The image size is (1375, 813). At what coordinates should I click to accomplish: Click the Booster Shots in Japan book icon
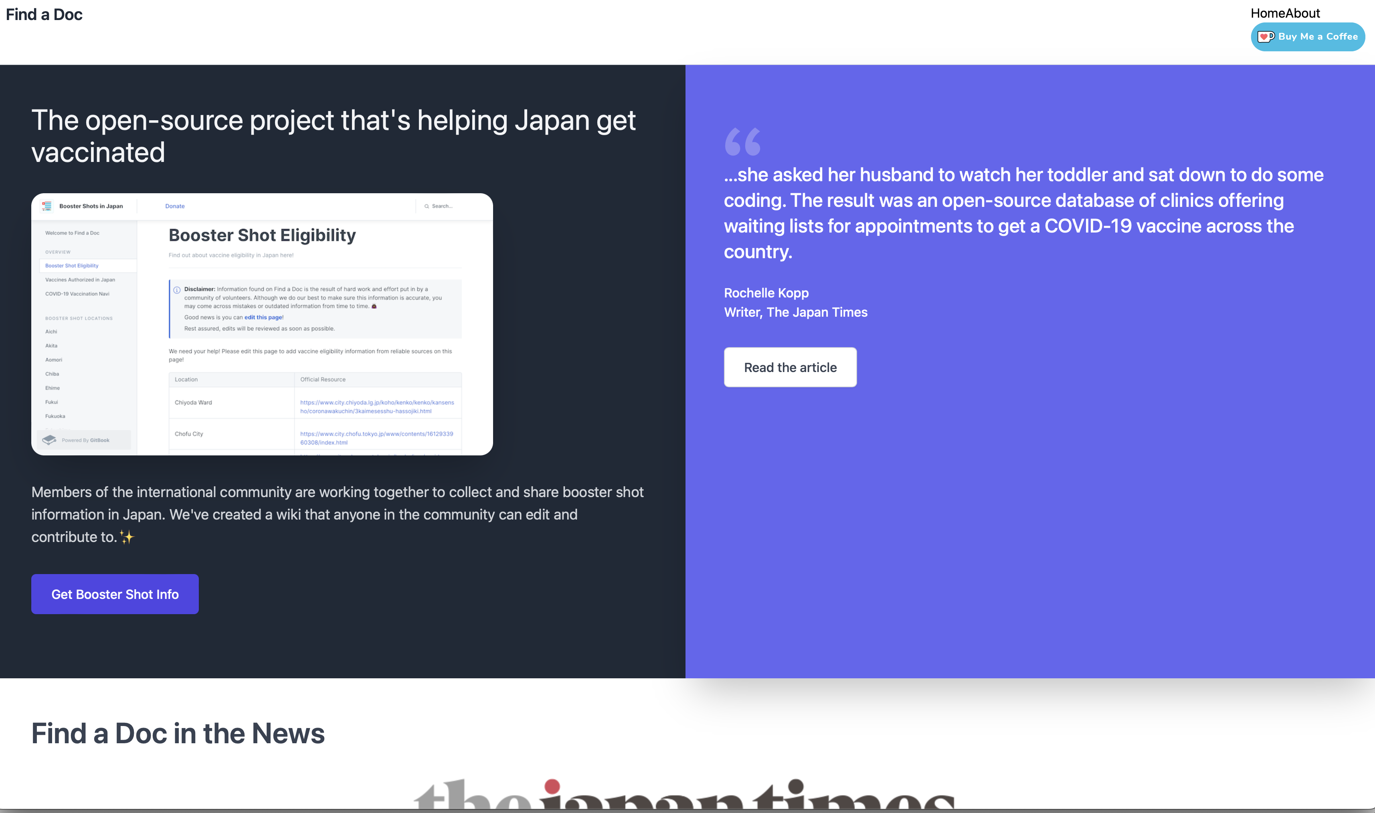[x=47, y=206]
